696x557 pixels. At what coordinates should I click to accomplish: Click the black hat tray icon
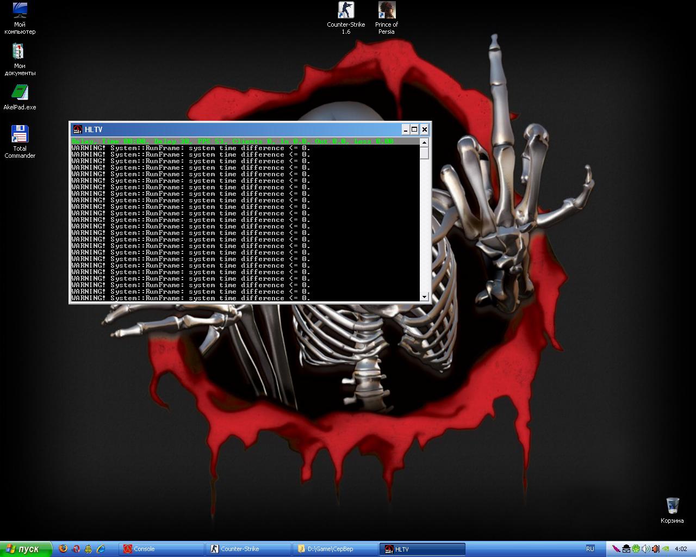(626, 549)
